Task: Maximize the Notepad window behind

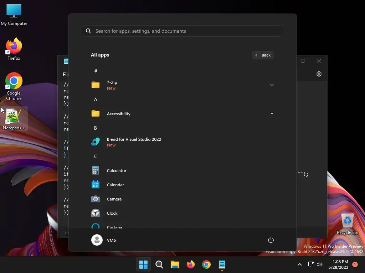Action: tap(303, 60)
